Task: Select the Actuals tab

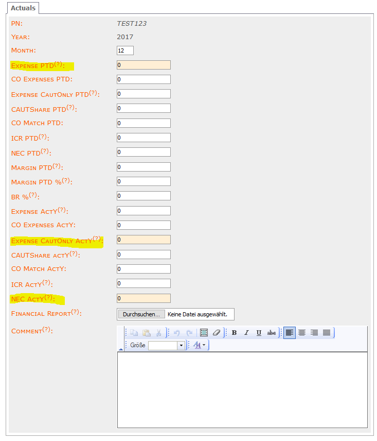Action: point(23,8)
